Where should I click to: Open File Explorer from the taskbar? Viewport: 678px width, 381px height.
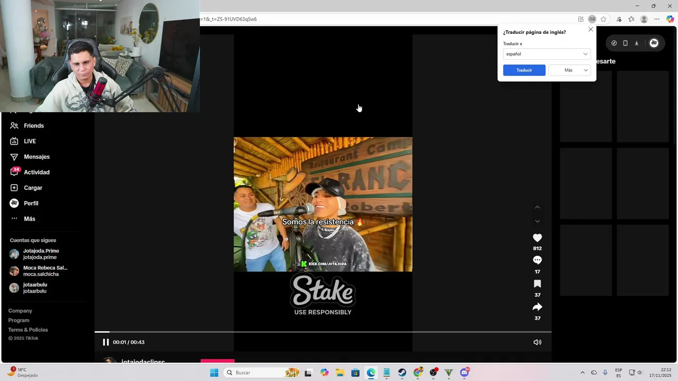(340, 373)
